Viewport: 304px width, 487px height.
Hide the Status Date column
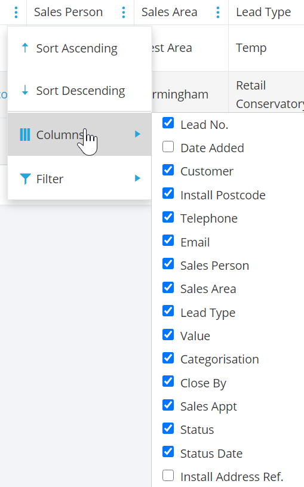tap(168, 452)
